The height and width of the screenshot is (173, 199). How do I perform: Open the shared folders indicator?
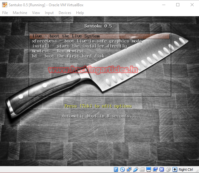[142, 170]
